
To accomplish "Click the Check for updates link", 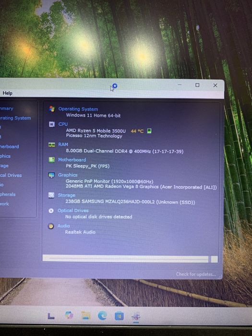I will pos(196,274).
